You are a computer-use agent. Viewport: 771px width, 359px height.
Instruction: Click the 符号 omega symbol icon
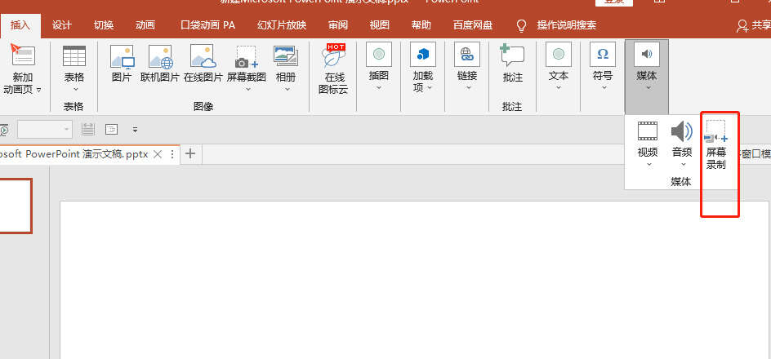coord(603,54)
